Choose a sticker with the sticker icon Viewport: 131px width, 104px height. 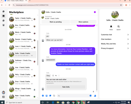coord(50,96)
